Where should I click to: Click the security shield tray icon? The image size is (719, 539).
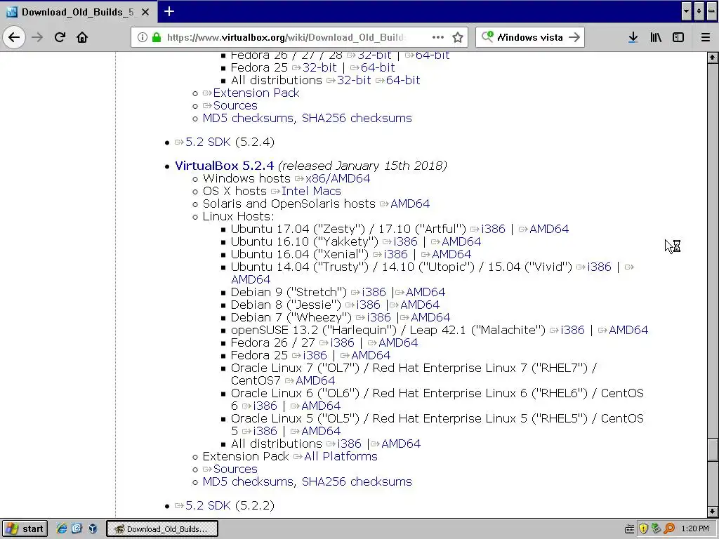pos(643,528)
